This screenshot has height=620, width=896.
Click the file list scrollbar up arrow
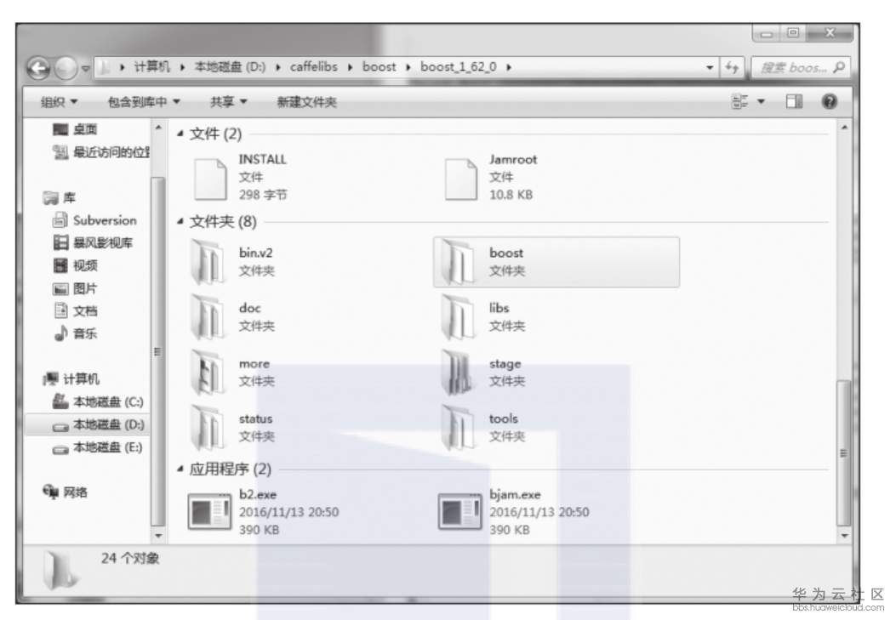click(x=844, y=128)
